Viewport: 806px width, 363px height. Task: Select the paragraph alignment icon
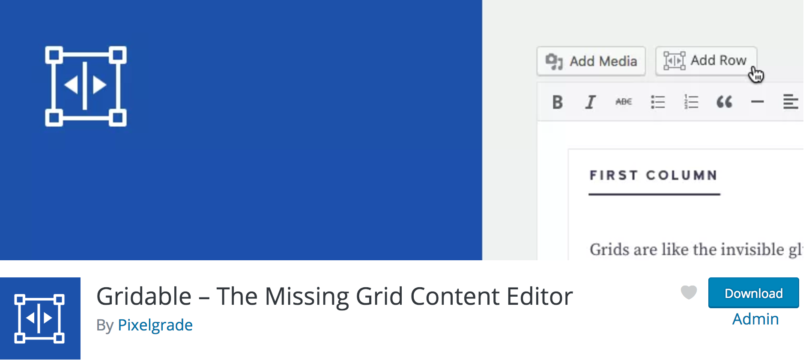[x=791, y=102]
